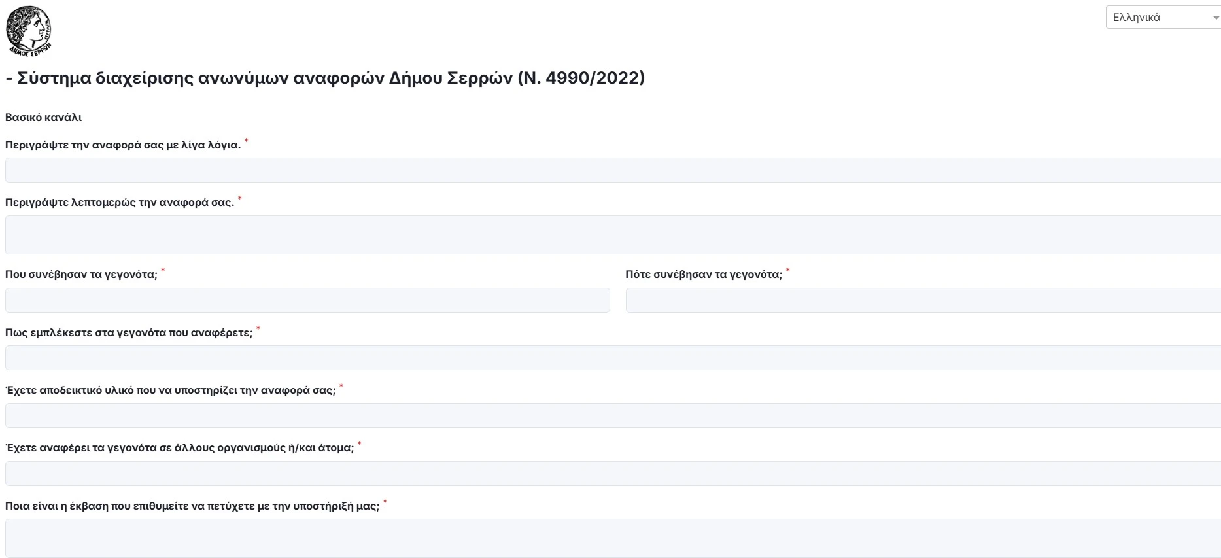
Task: Click the 'Περιγράψτε την αναφορά σας με λίγα λόγια' label
Action: coord(123,145)
